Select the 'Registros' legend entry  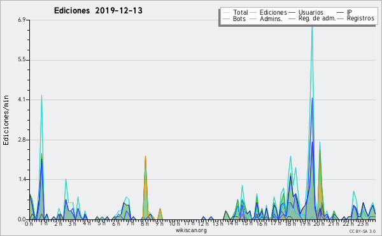tap(360, 18)
